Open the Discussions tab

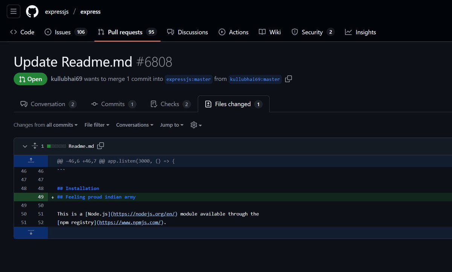[188, 32]
